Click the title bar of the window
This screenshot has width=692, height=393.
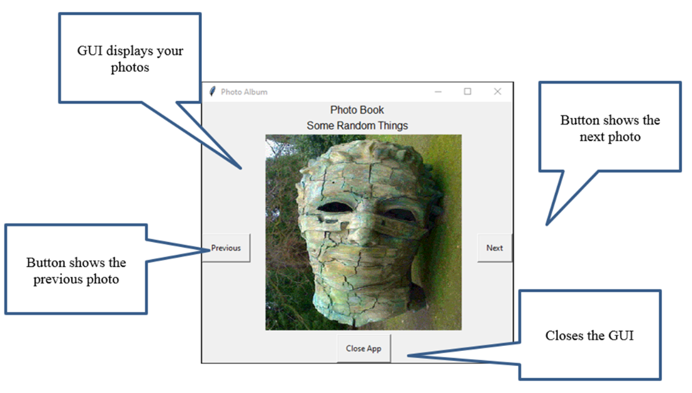click(x=346, y=91)
